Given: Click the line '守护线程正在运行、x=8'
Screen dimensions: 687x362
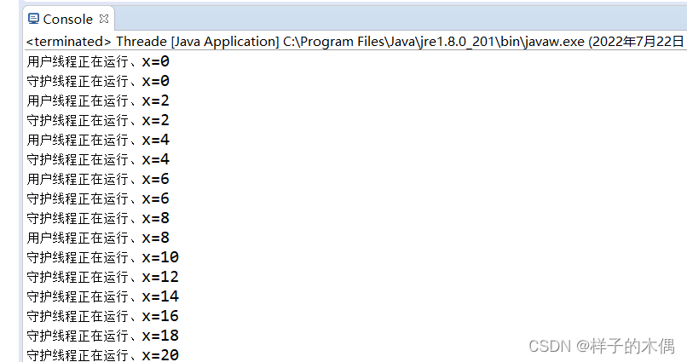Looking at the screenshot, I should pyautogui.click(x=98, y=218).
